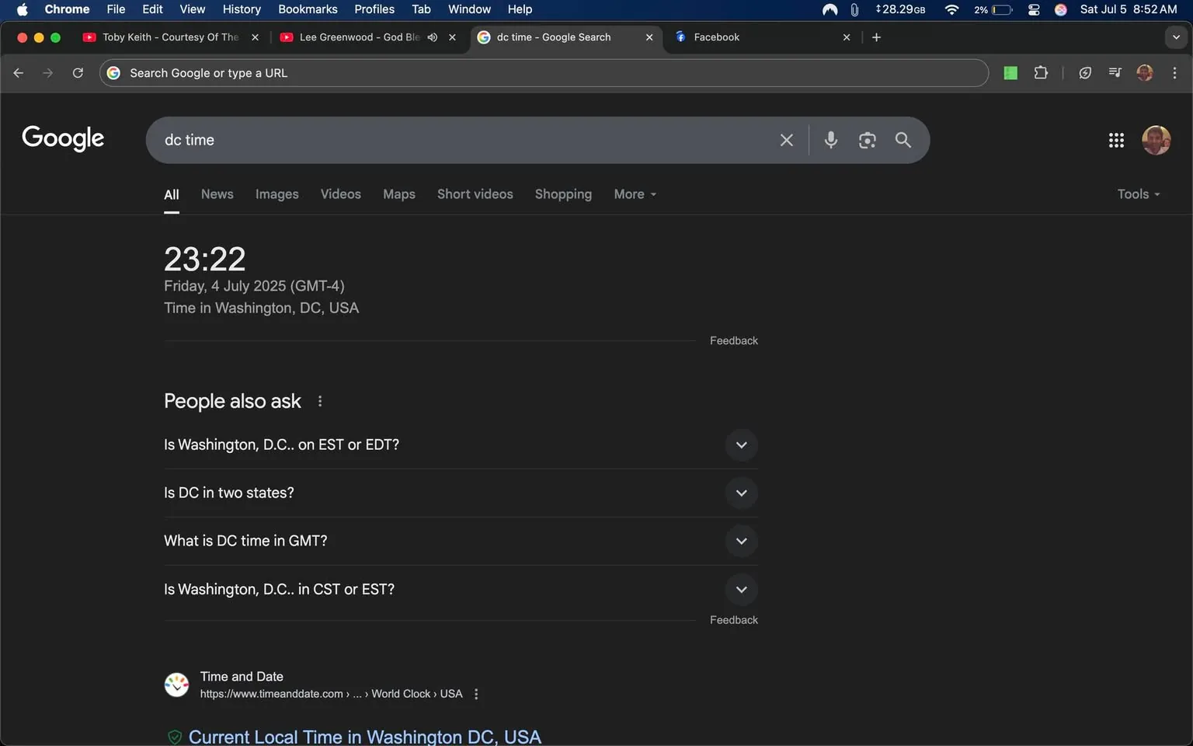Open the More search categories dropdown
This screenshot has height=746, width=1193.
[634, 193]
